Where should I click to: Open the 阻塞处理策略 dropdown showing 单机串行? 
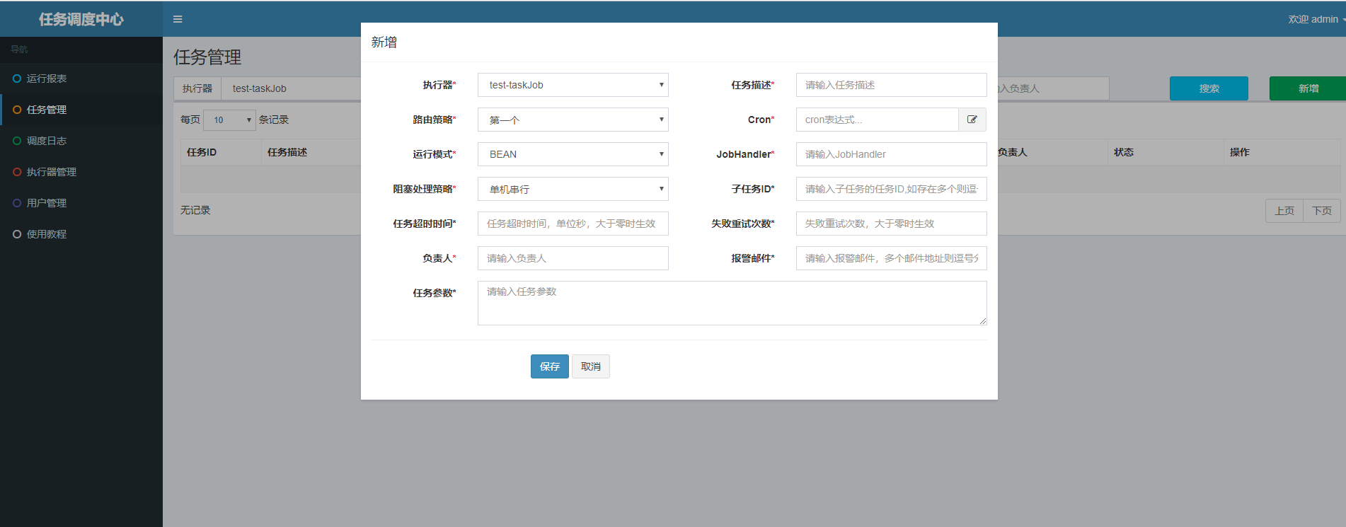573,189
